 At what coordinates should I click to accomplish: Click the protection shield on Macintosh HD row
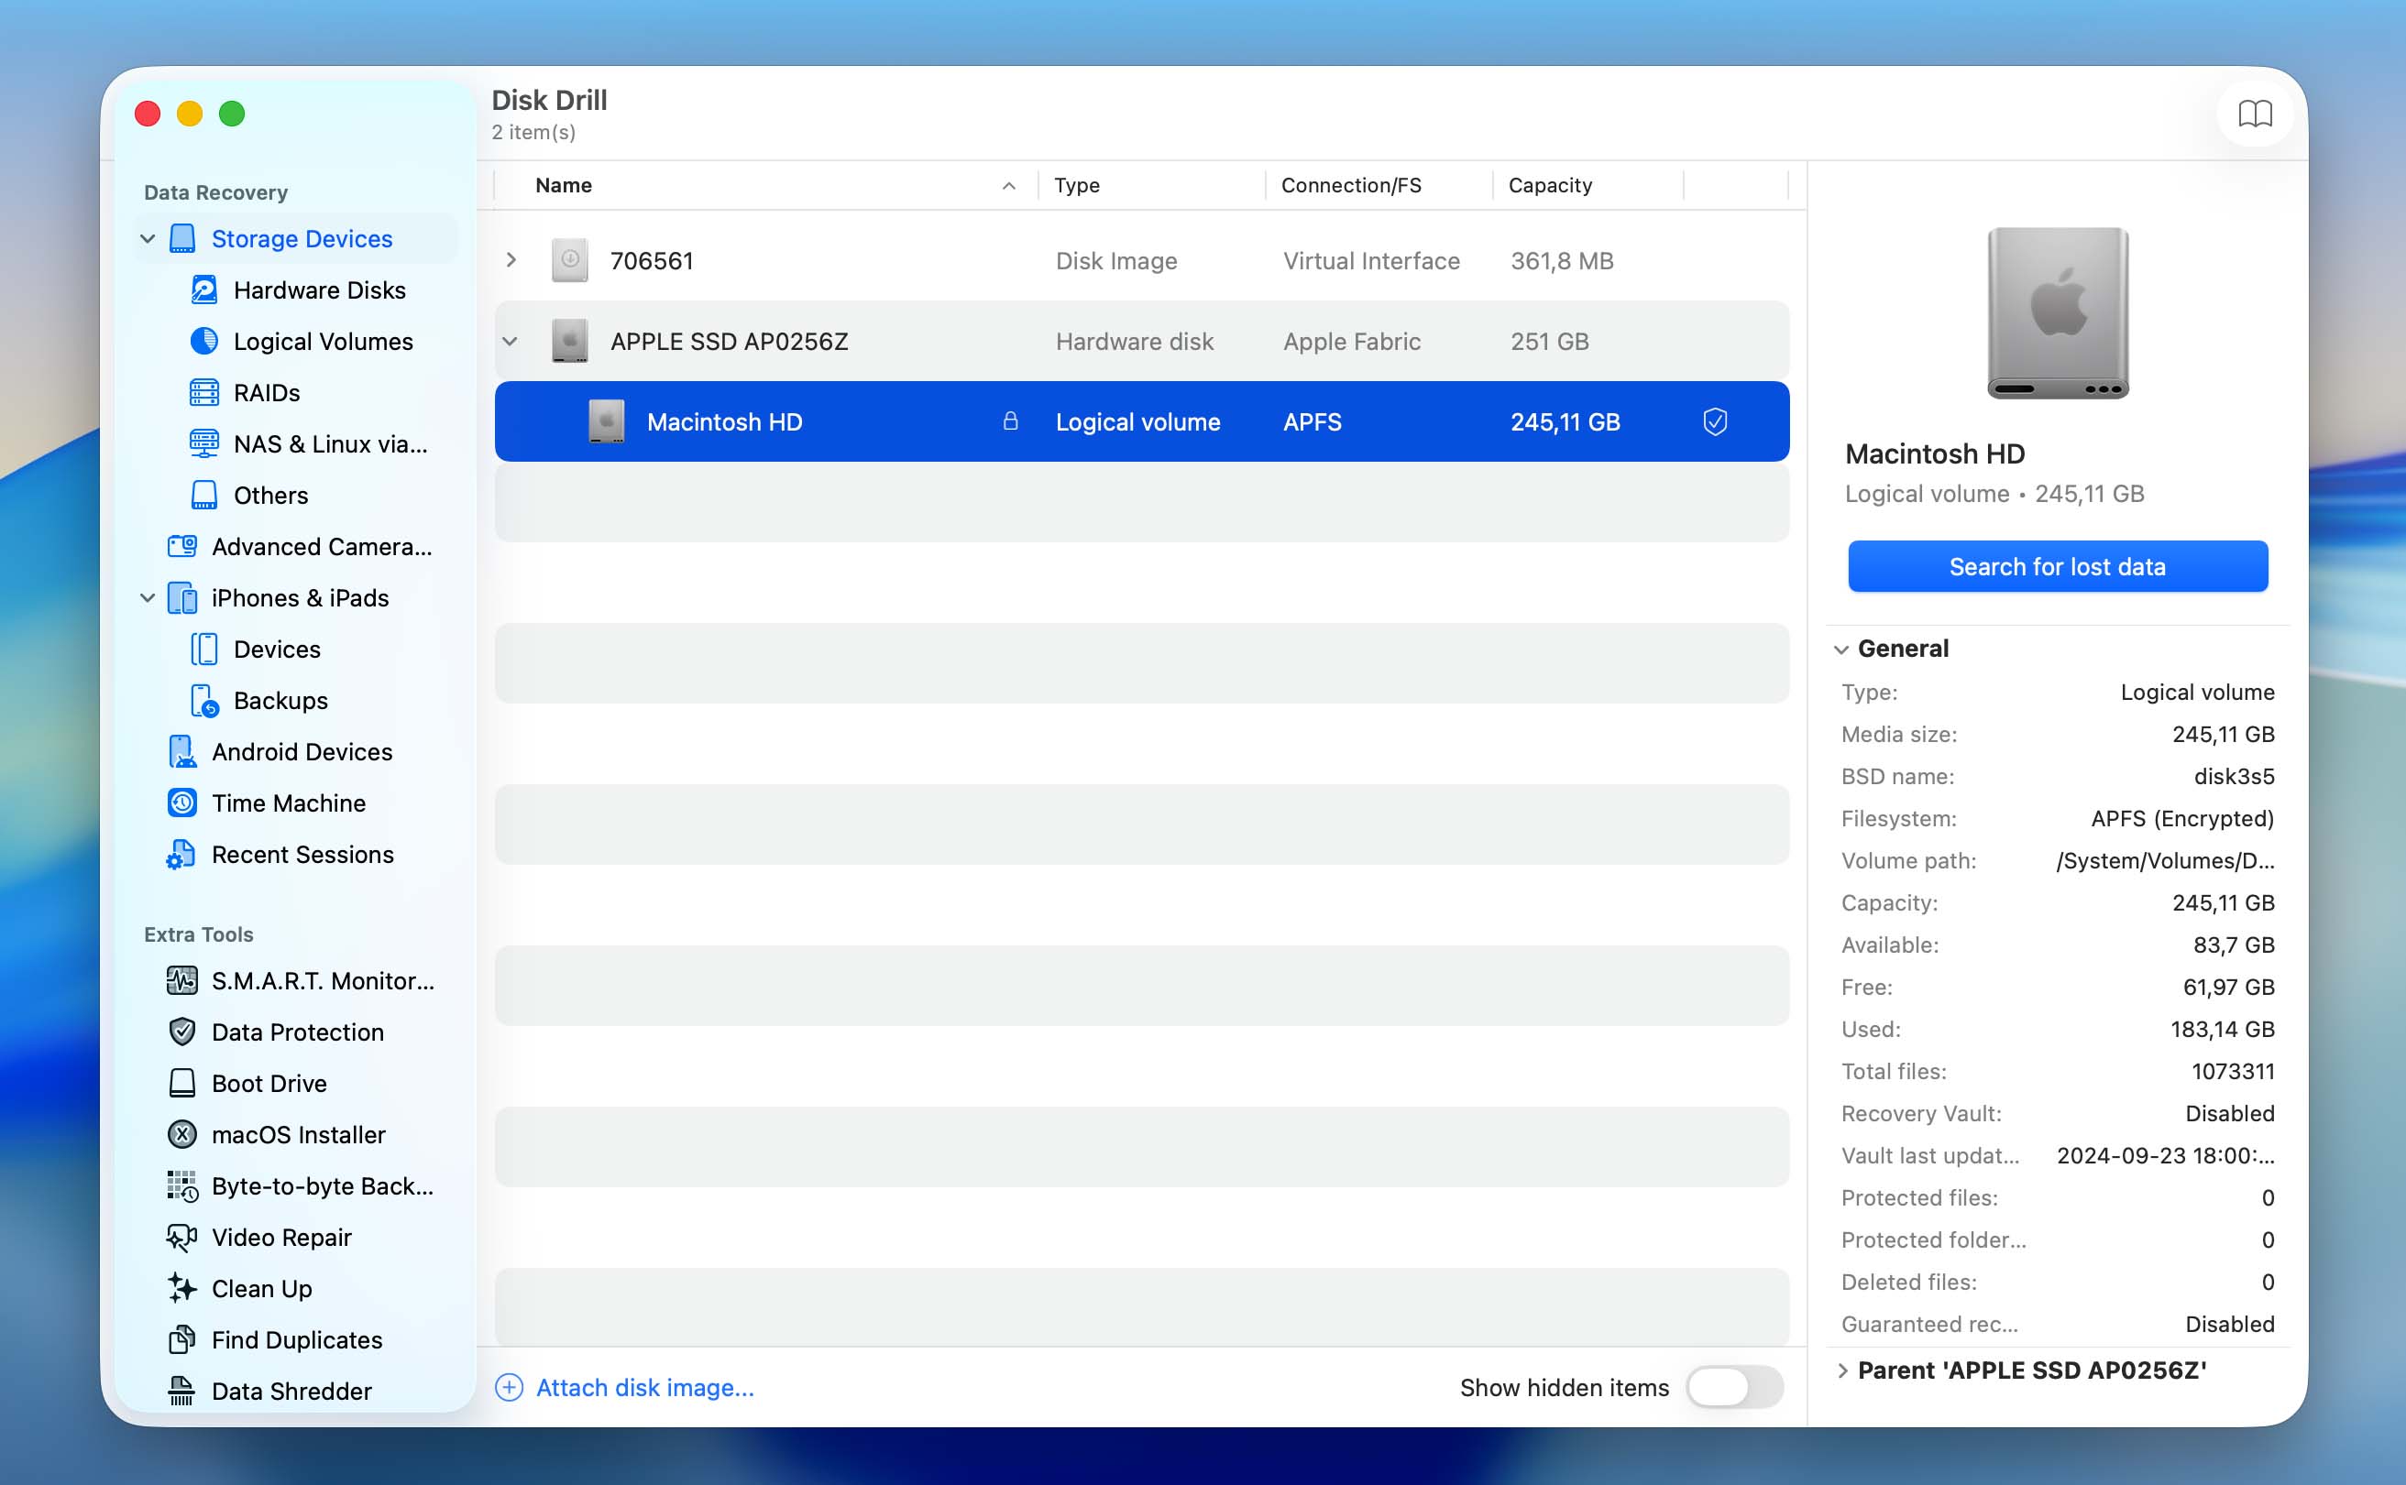pos(1714,421)
